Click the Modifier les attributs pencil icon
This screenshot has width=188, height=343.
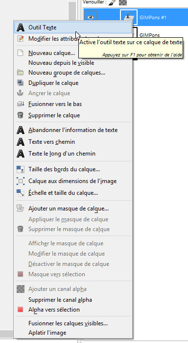point(20,39)
